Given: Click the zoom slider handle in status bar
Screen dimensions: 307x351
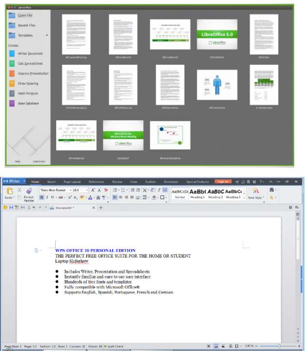Looking at the screenshot, I should pyautogui.click(x=279, y=346).
